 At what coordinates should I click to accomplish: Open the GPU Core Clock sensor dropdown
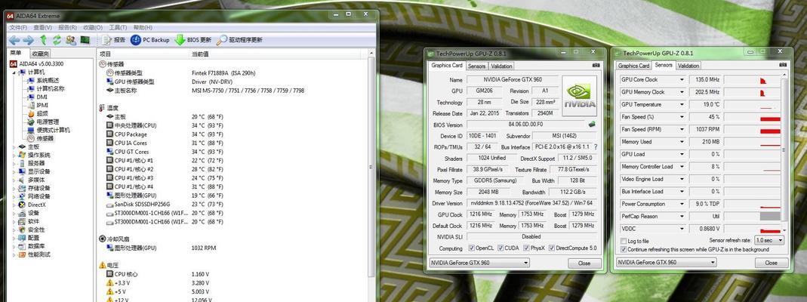[682, 80]
